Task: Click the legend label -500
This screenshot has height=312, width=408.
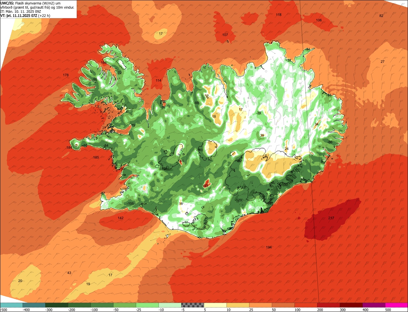Action: (x=4, y=310)
